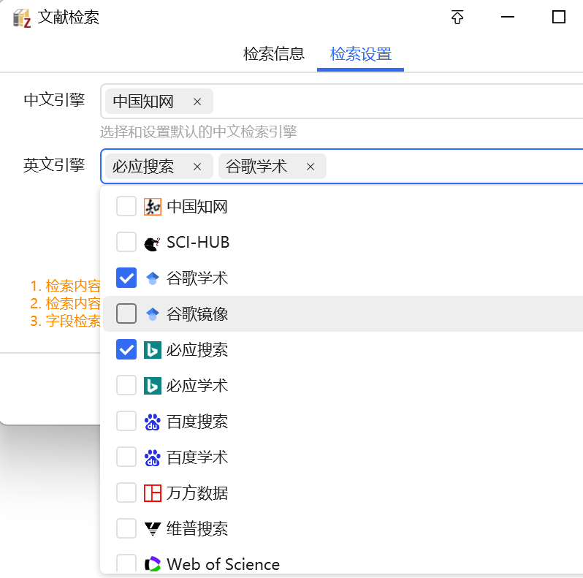Click the 中国知网 option label in list
583x578 pixels.
(197, 207)
